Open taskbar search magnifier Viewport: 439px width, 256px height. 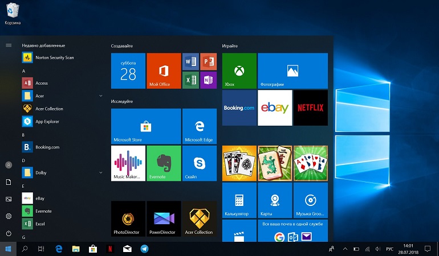25,249
